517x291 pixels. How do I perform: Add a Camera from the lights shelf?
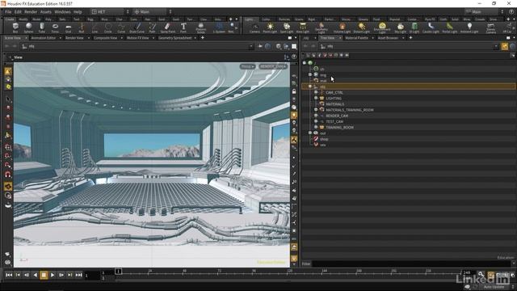(x=254, y=27)
